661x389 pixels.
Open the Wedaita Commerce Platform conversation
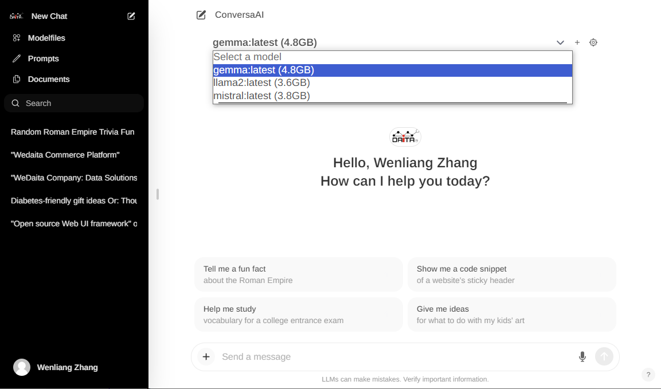pyautogui.click(x=65, y=155)
